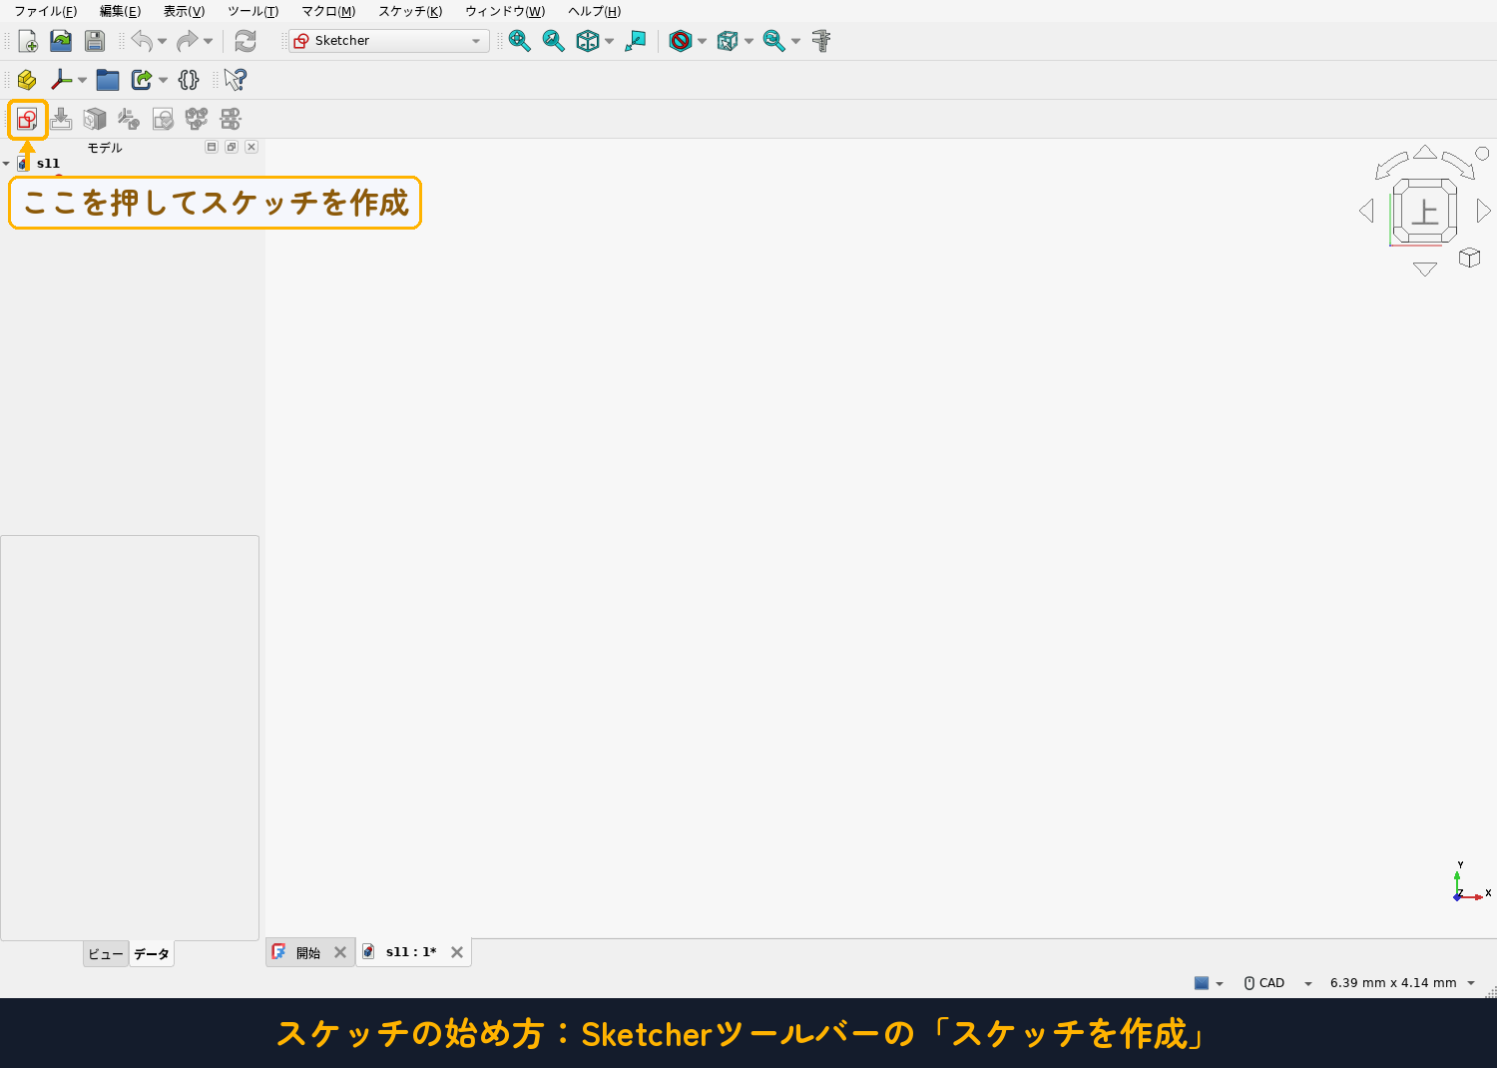
Task: Click the bounding box view icon
Action: [x=728, y=41]
